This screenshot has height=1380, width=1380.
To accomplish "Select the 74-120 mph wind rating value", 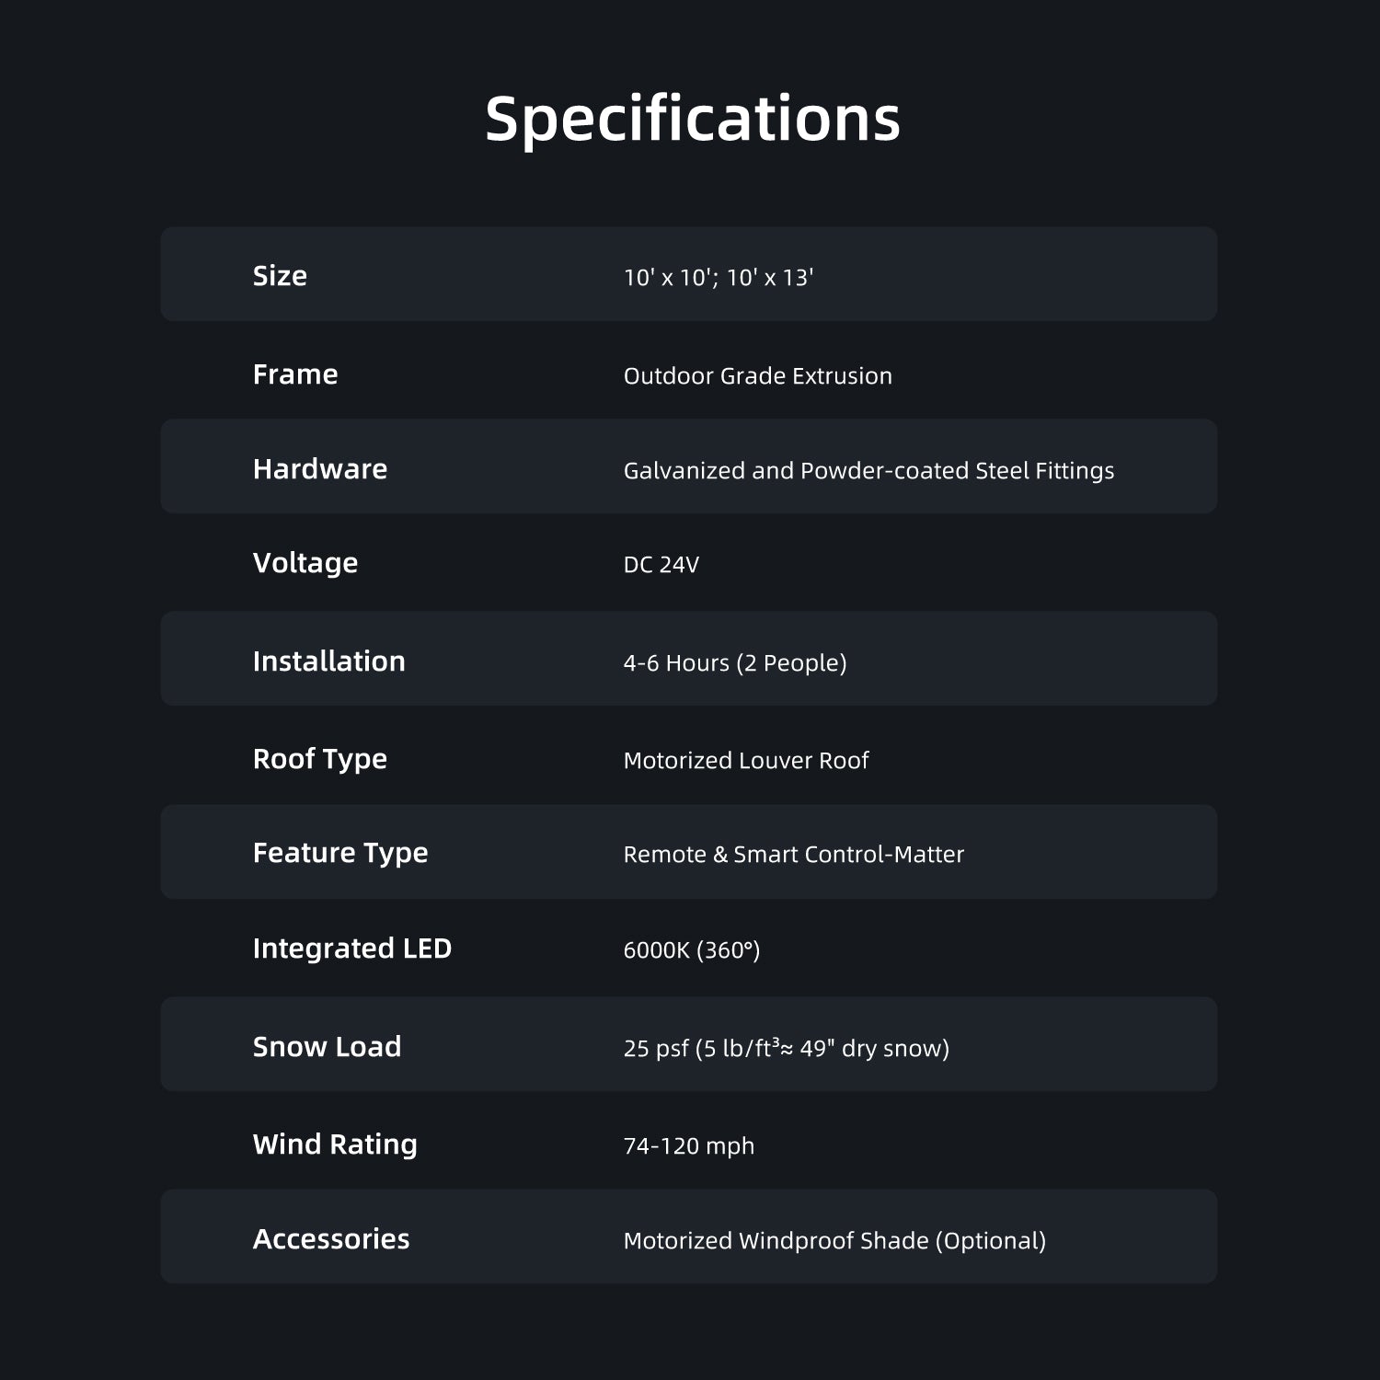I will tap(688, 1146).
